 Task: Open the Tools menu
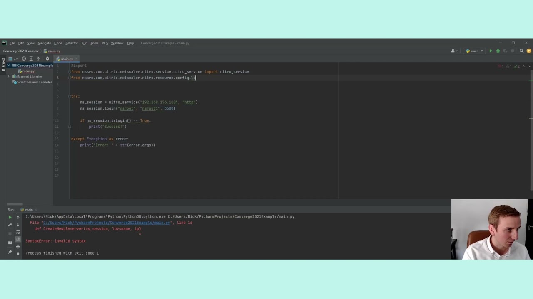click(95, 43)
